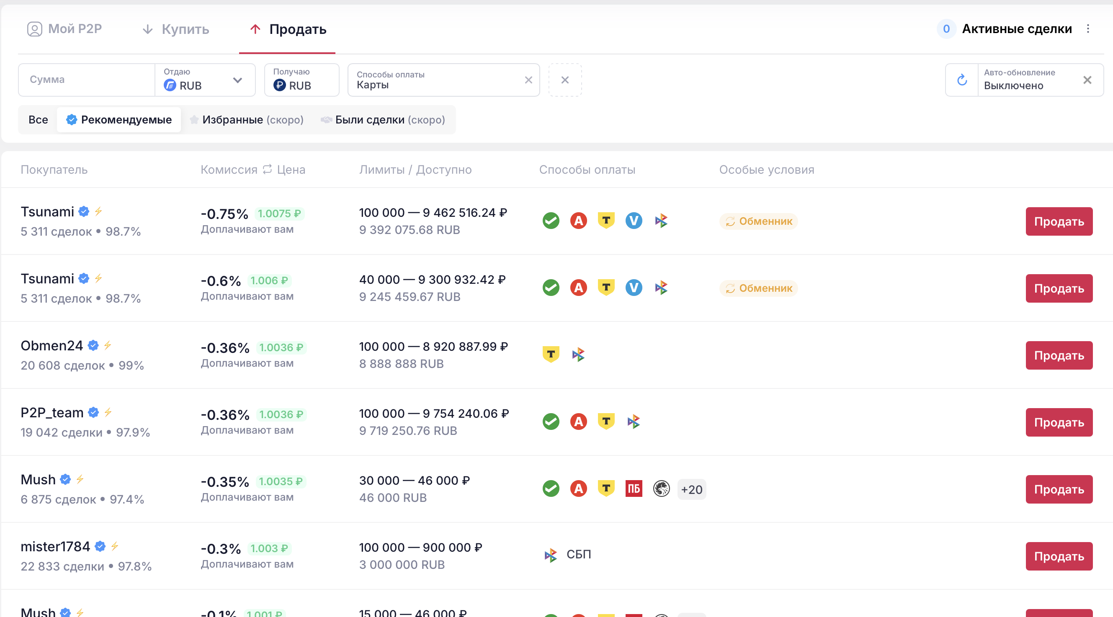
Task: Select the Избранные (скоро) filter
Action: click(x=246, y=120)
